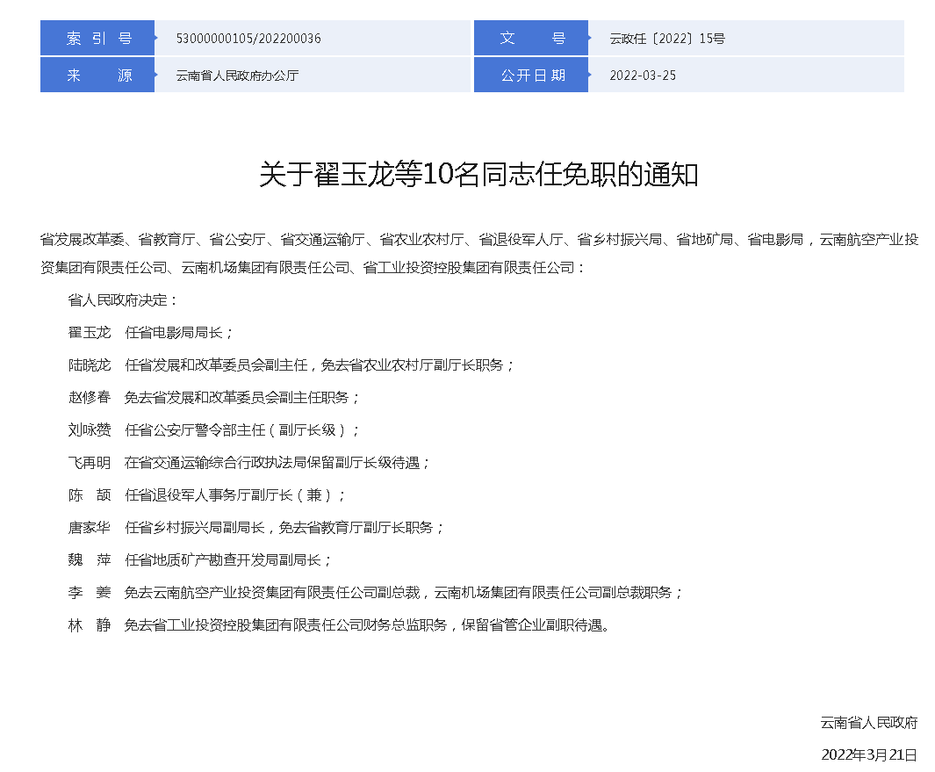Viewport: 935px width, 772px height.
Task: Select index number 53000000105/202200036
Action: click(248, 39)
